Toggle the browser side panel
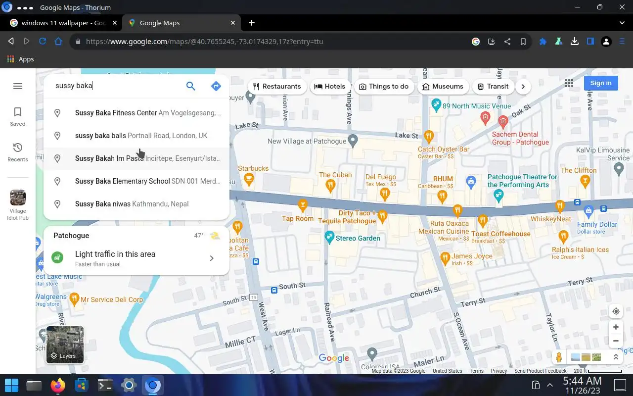Image resolution: width=633 pixels, height=396 pixels. (590, 42)
